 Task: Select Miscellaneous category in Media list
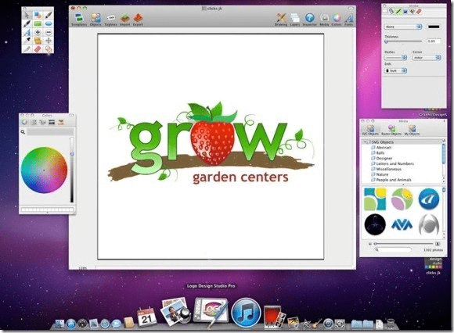pyautogui.click(x=388, y=169)
